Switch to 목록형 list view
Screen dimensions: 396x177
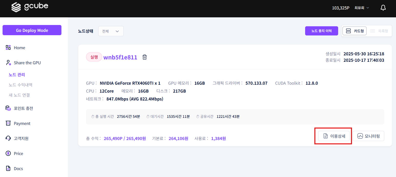(x=379, y=31)
